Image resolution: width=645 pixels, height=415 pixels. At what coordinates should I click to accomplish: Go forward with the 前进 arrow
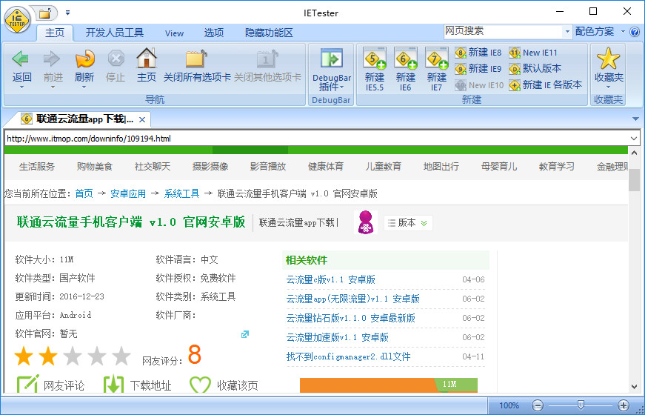point(52,59)
